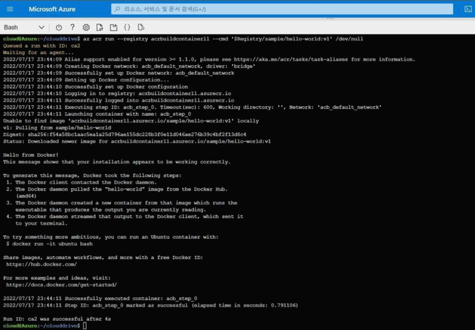Click the web preview icon
The height and width of the screenshot is (330, 475).
pyautogui.click(x=141, y=27)
